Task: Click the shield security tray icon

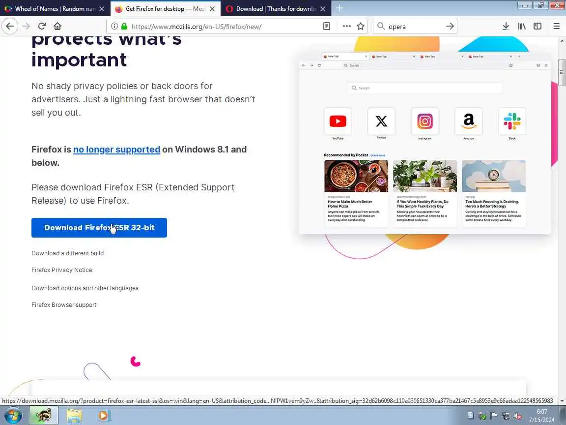Action: [482, 416]
